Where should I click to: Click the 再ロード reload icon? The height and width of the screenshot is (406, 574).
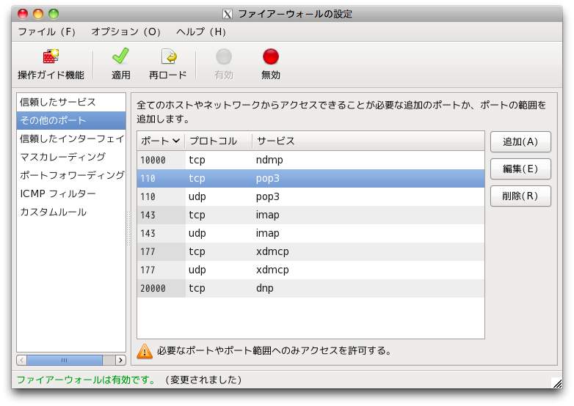168,57
